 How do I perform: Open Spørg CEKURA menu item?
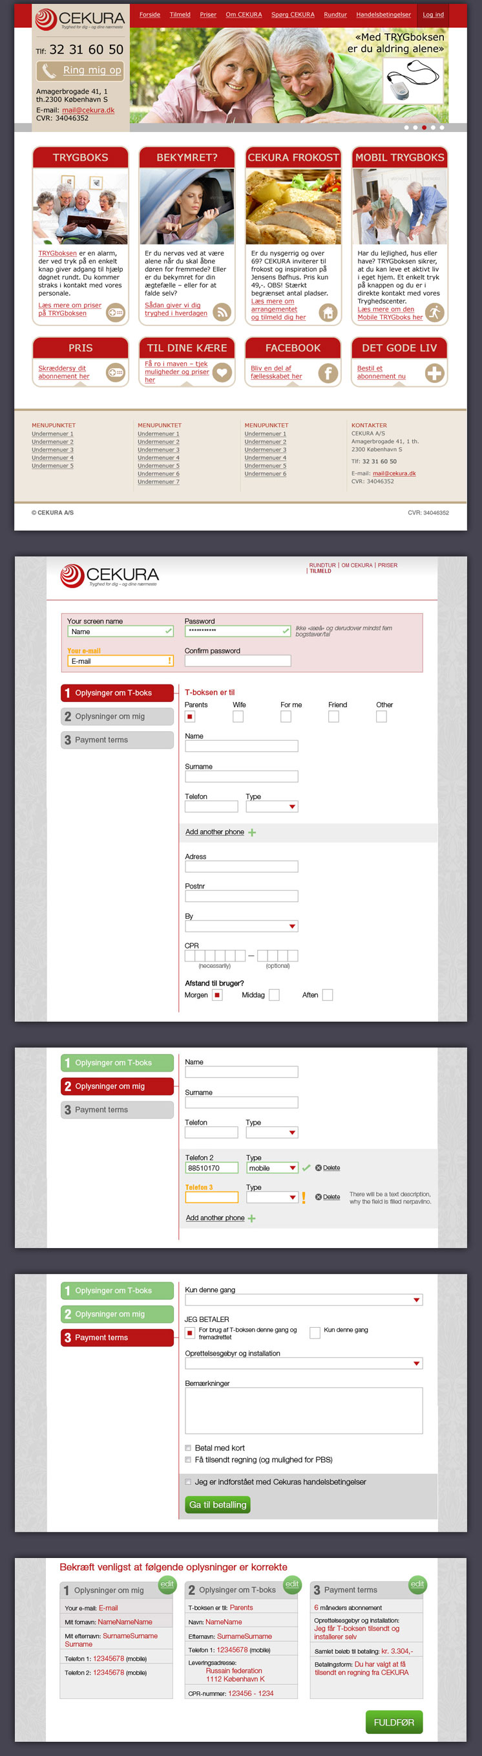293,14
